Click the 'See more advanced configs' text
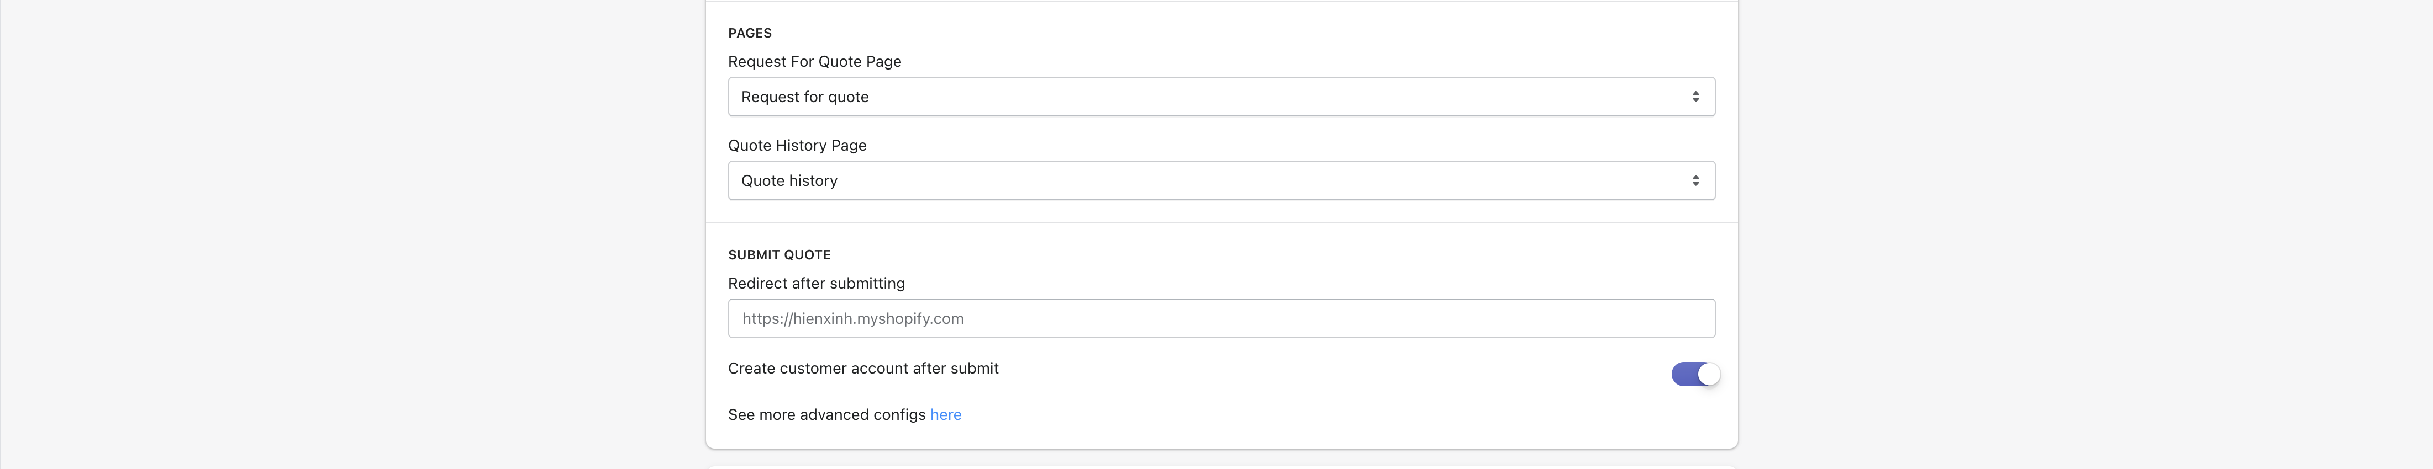The height and width of the screenshot is (469, 2433). (826, 414)
